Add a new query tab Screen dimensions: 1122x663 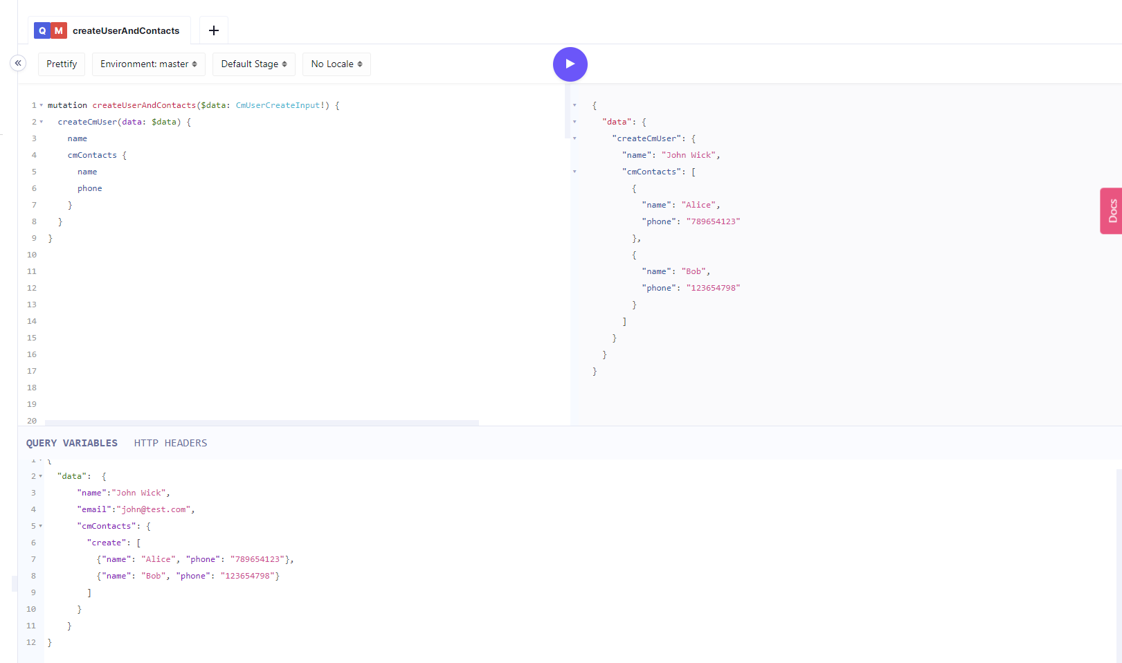coord(214,30)
